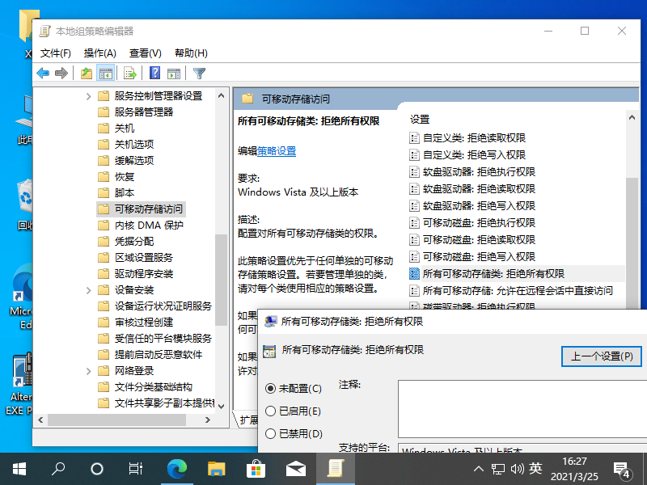Click inside the 注释 comment field
This screenshot has height=485, width=647.
pos(518,408)
